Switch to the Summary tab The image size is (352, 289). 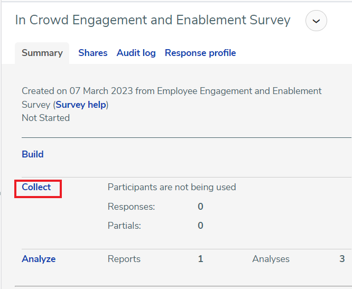[x=42, y=53]
